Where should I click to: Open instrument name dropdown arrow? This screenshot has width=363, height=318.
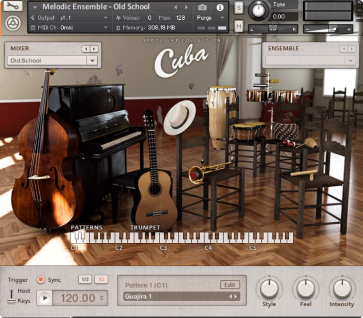(x=35, y=7)
